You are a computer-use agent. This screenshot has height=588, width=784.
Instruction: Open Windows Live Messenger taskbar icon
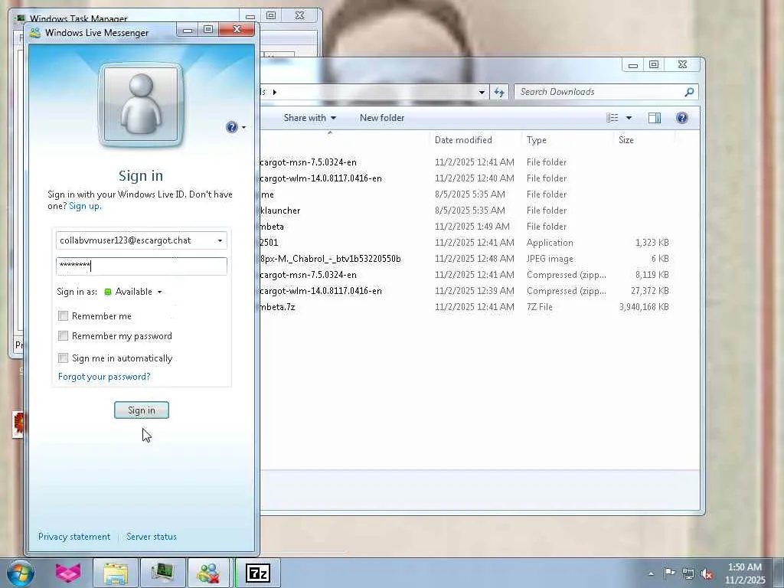(x=208, y=573)
